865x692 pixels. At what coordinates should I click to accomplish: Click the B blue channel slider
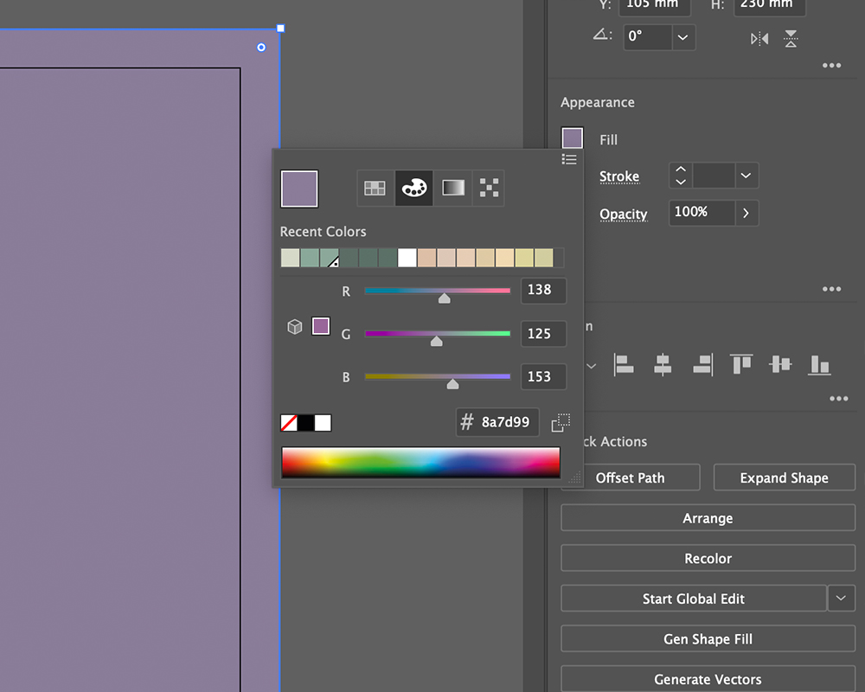(x=438, y=376)
